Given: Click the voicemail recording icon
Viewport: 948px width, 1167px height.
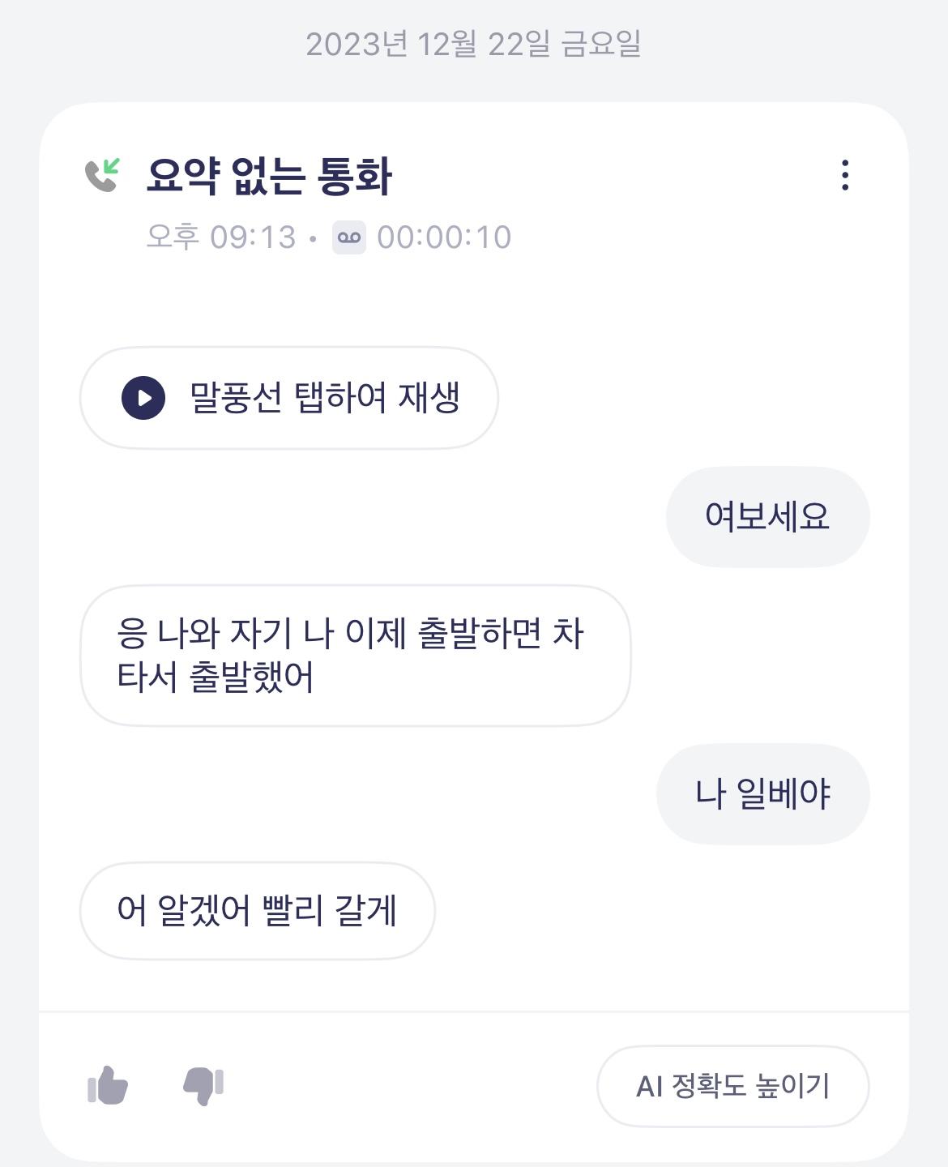Looking at the screenshot, I should 348,237.
